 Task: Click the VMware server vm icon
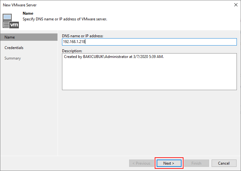pos(11,21)
